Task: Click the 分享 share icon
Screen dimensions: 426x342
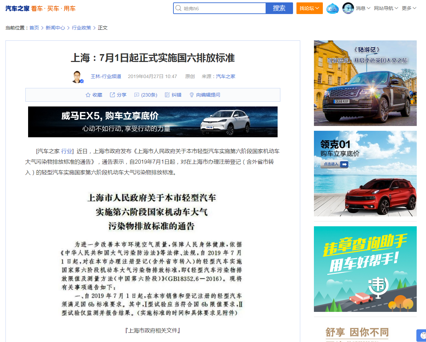Action: [112, 95]
